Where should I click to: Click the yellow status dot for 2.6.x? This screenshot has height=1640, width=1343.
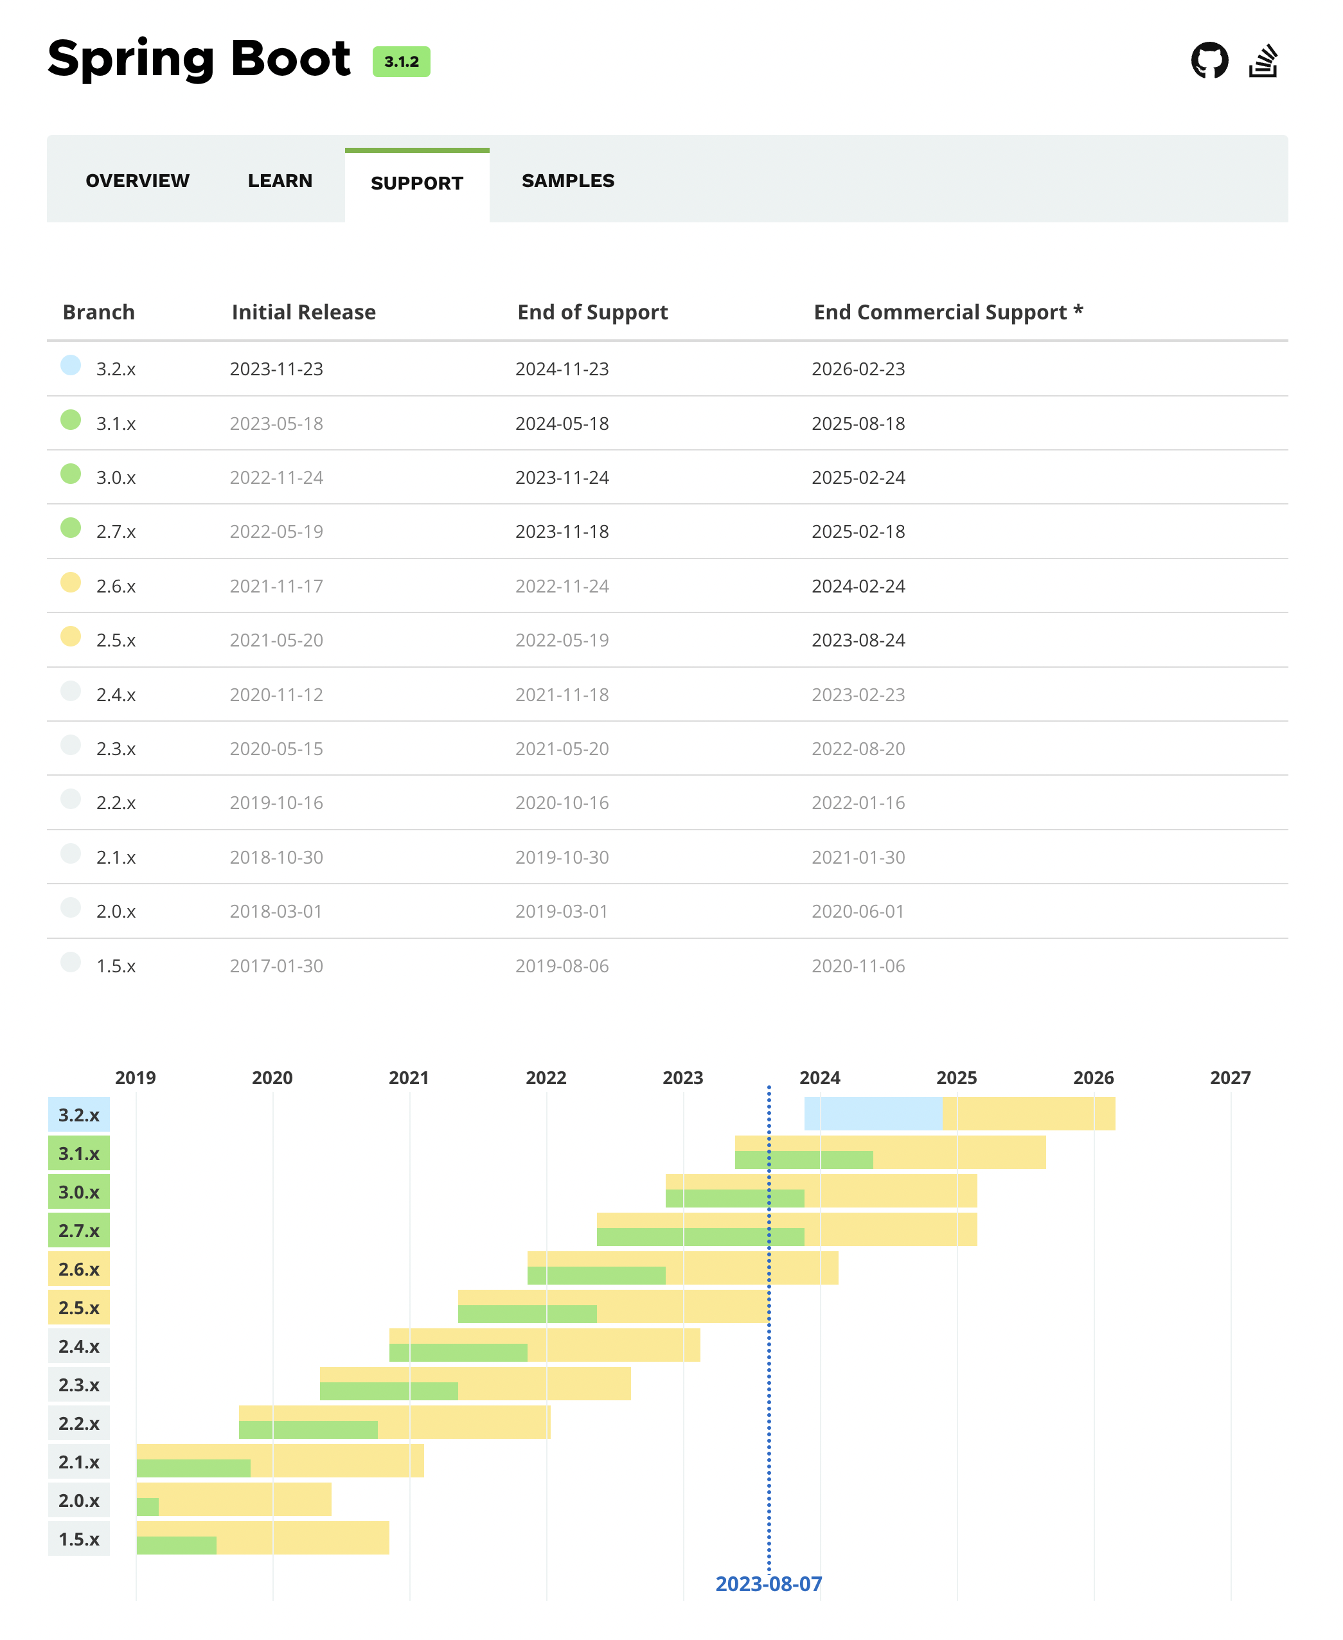(x=71, y=582)
